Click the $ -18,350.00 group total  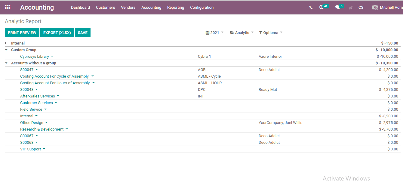tap(387, 63)
